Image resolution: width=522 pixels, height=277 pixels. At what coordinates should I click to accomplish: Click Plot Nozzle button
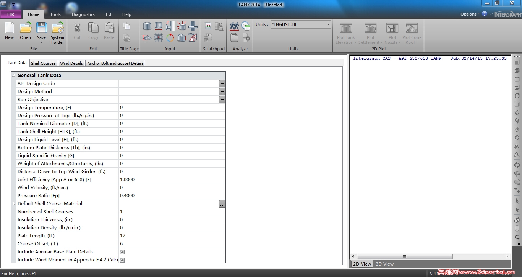tap(392, 34)
